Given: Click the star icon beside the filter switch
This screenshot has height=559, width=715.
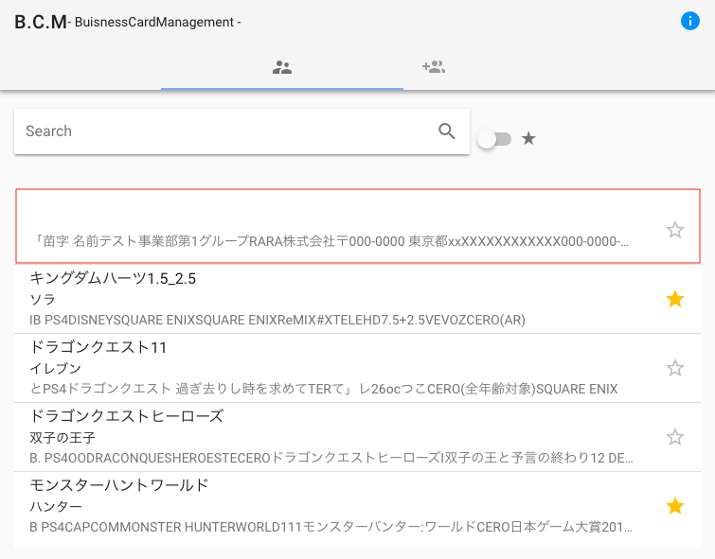Looking at the screenshot, I should [x=528, y=138].
